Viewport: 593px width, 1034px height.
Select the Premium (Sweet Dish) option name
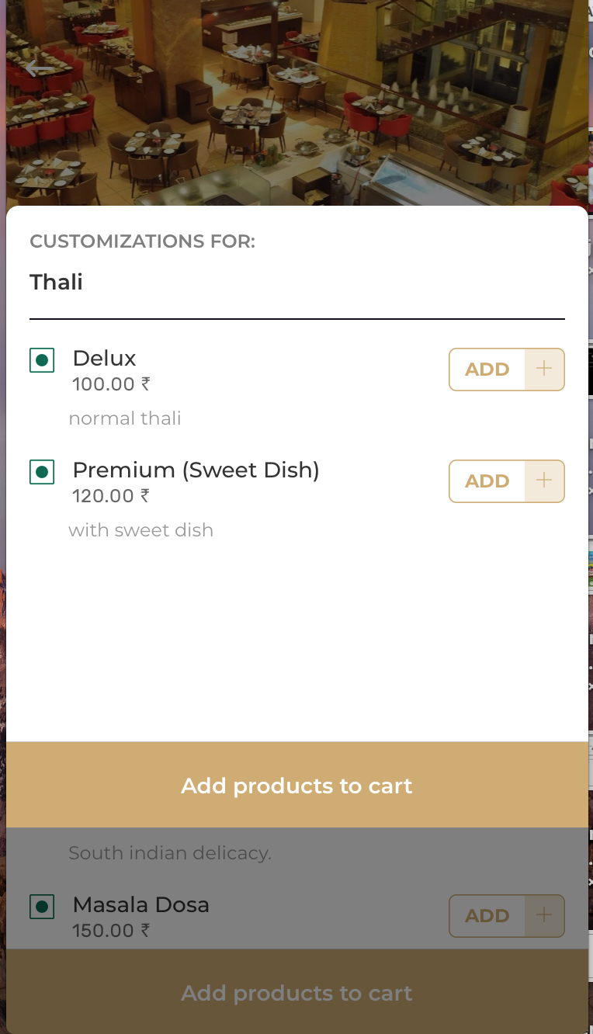(196, 470)
